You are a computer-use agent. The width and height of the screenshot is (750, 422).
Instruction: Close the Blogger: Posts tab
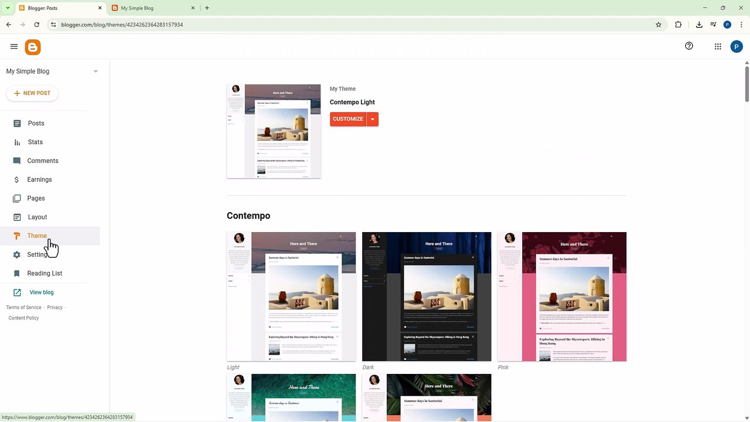click(x=100, y=8)
